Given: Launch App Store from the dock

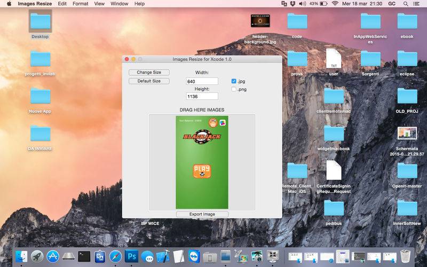Looking at the screenshot, I should pos(53,257).
